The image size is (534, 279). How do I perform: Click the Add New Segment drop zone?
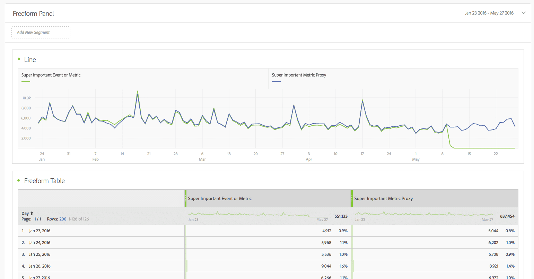[41, 33]
